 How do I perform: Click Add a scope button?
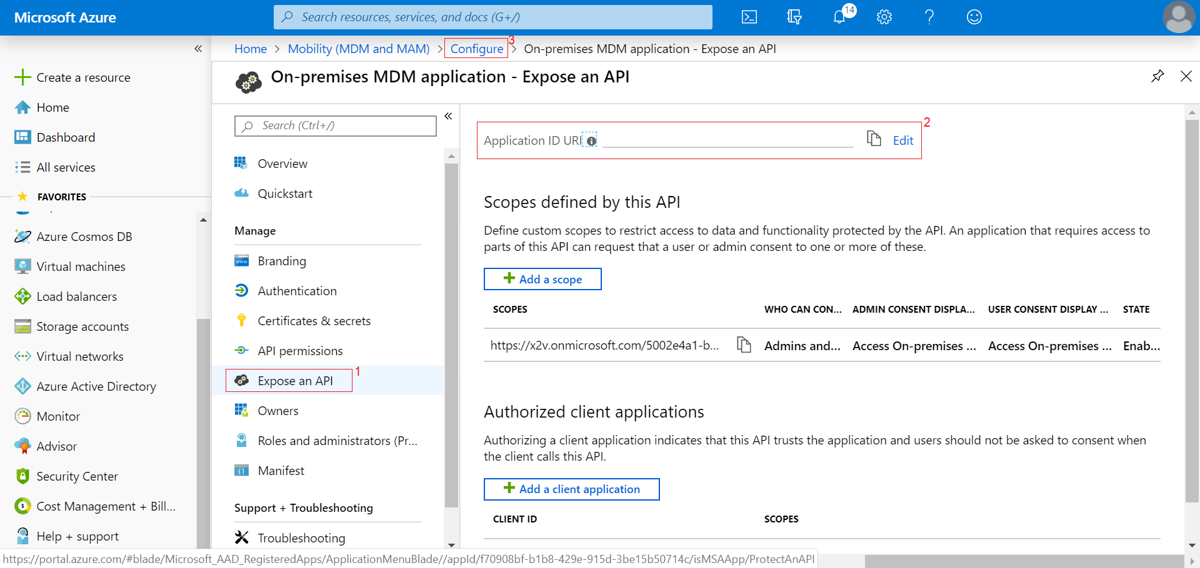click(x=542, y=279)
